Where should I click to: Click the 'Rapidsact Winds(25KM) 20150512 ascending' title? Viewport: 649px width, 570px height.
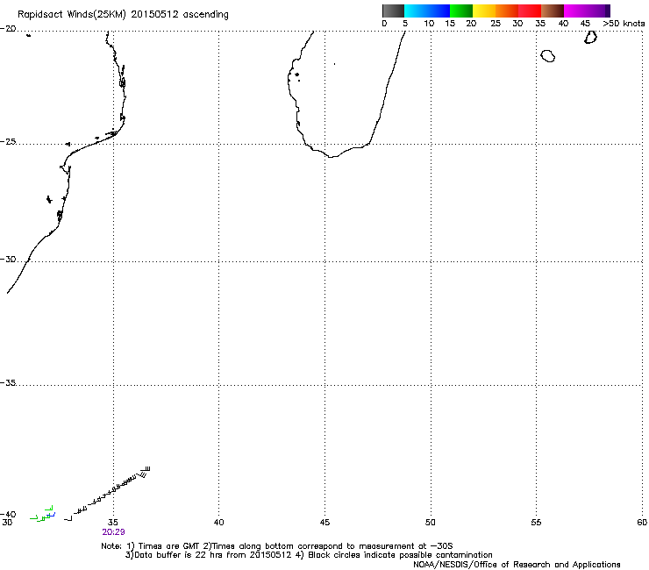(123, 15)
